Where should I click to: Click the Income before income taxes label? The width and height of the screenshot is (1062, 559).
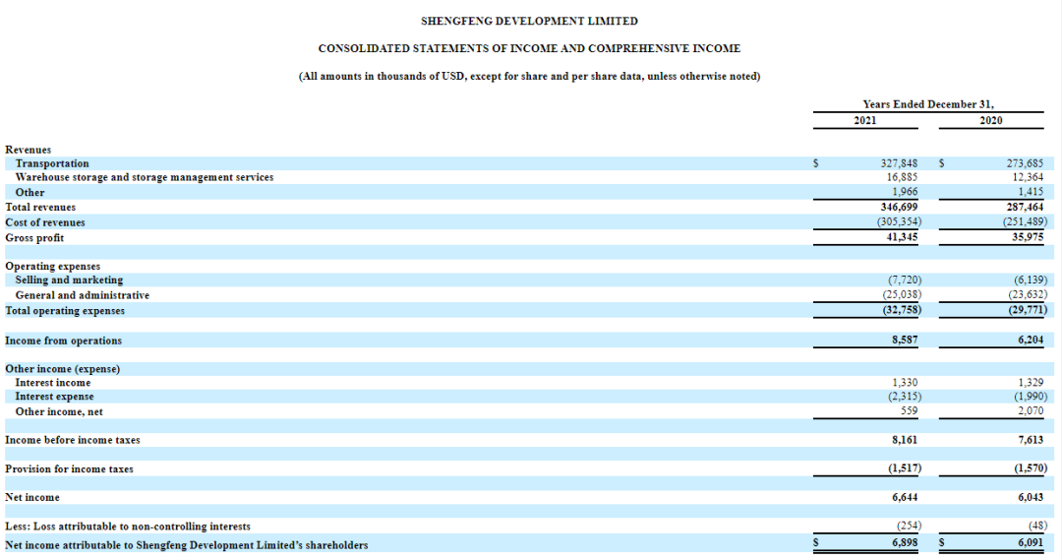pos(73,441)
